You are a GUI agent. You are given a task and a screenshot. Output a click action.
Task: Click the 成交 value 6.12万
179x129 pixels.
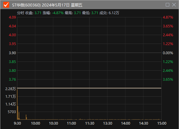[114, 13]
